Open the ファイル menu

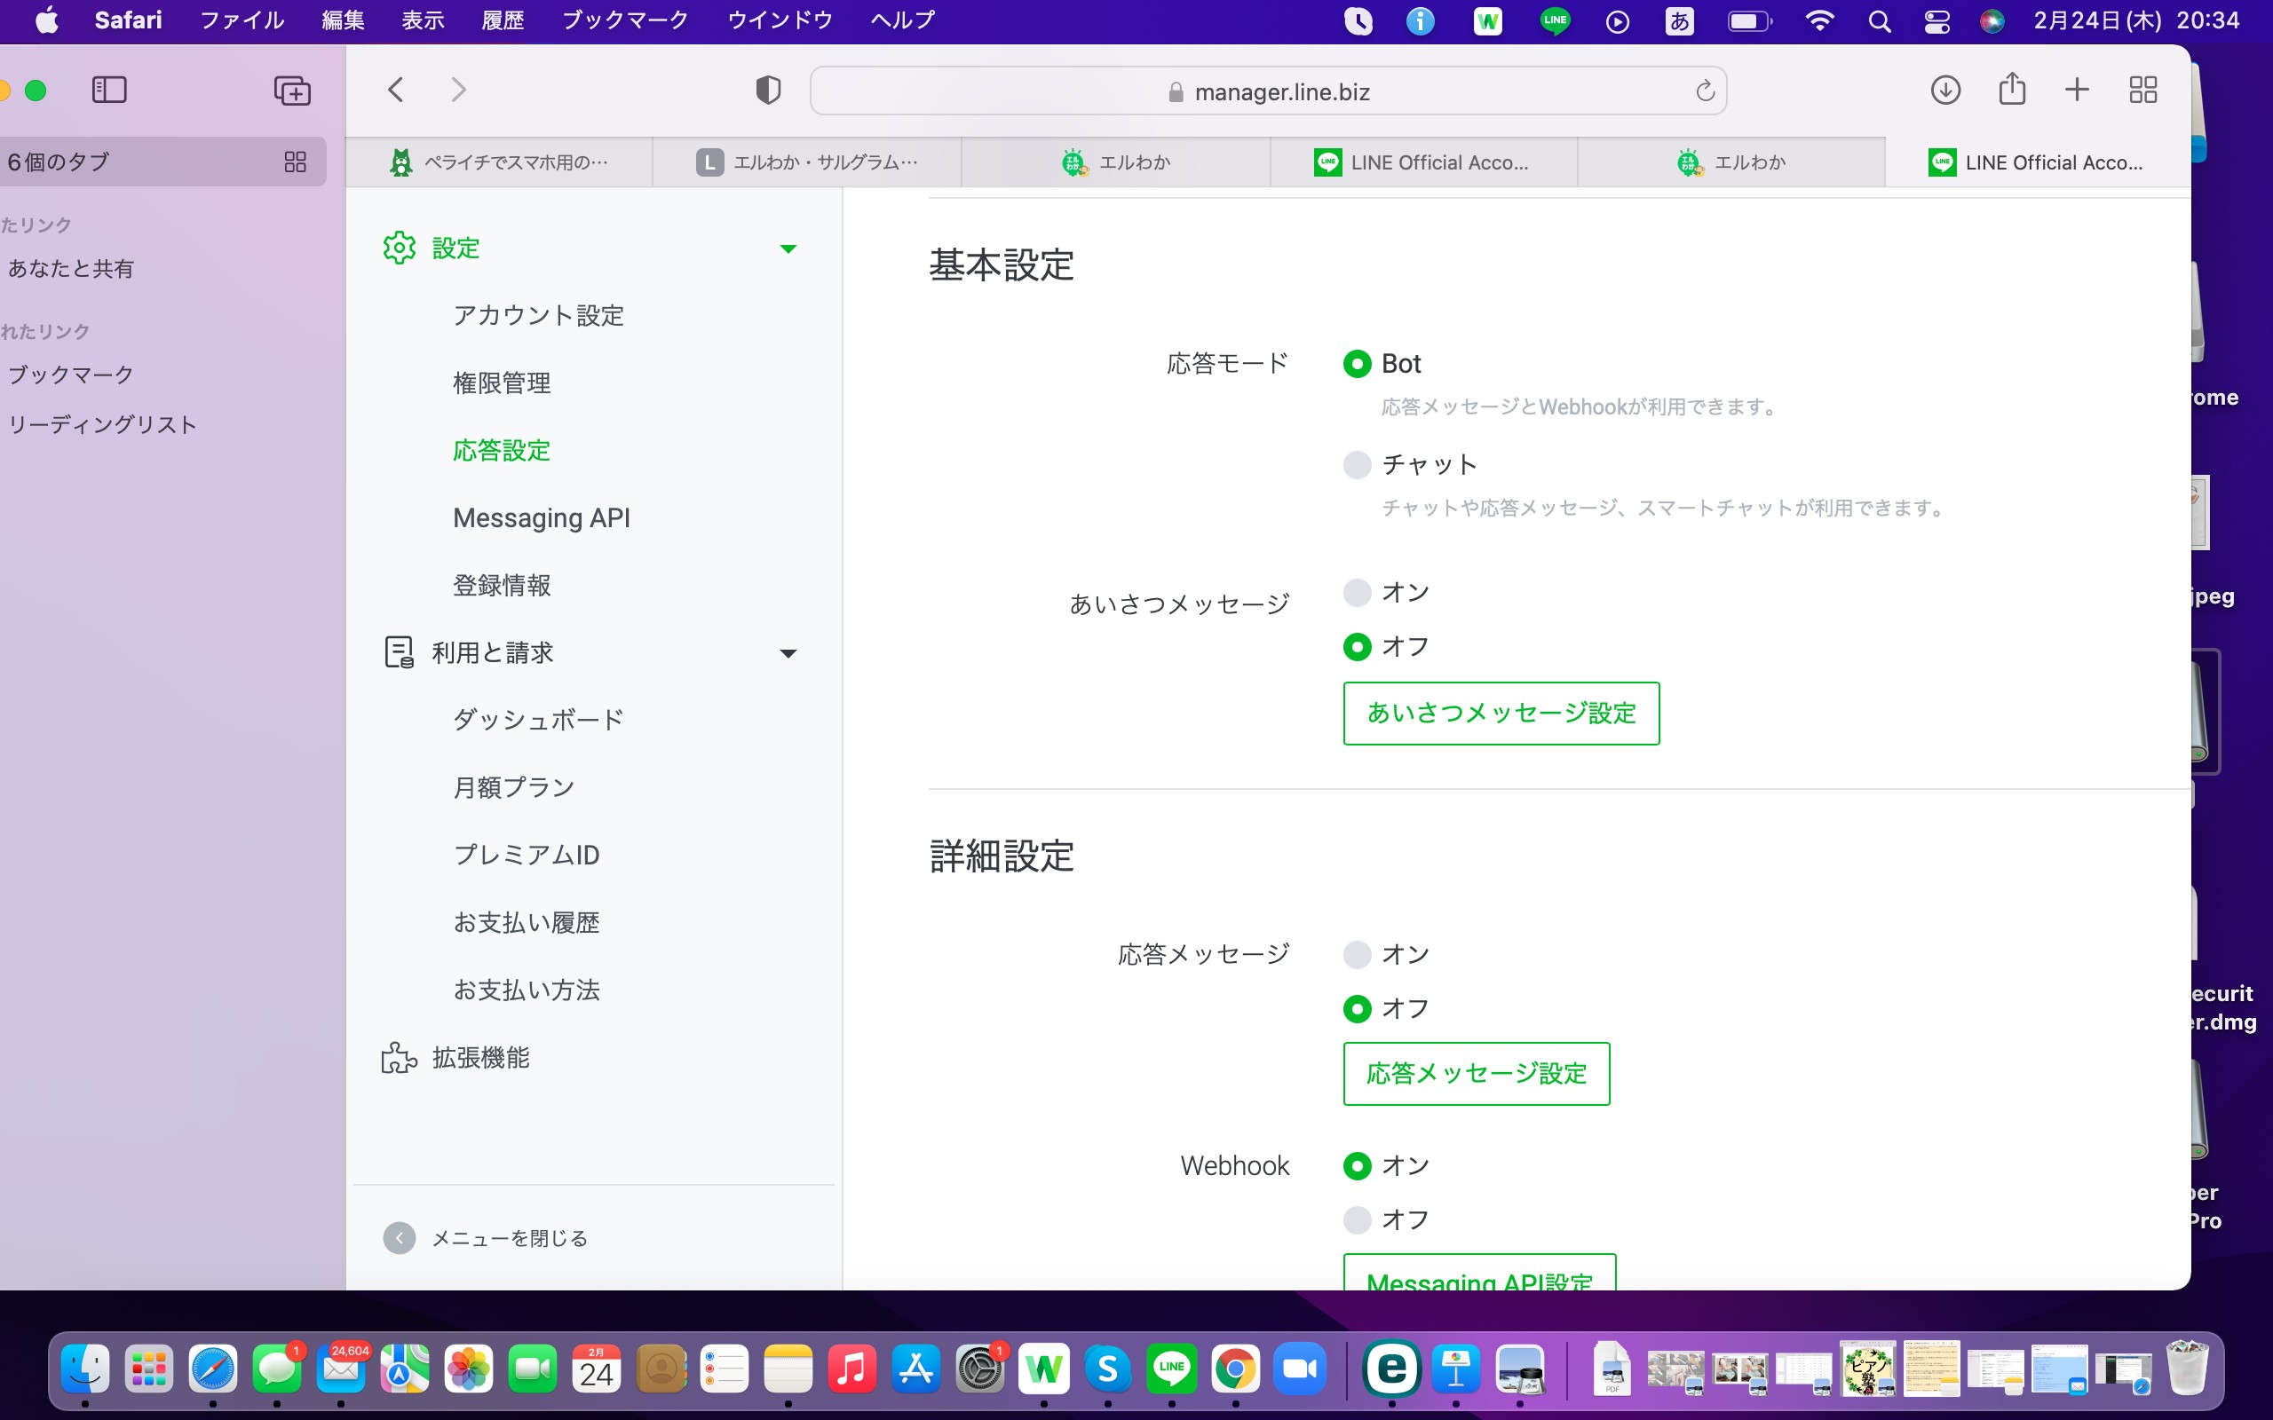pyautogui.click(x=242, y=20)
